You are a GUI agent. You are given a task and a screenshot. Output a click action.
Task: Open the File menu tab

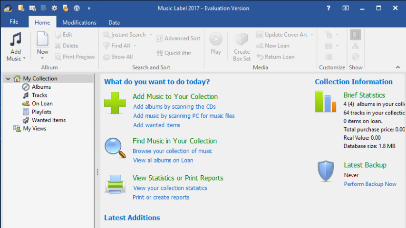[x=14, y=22]
